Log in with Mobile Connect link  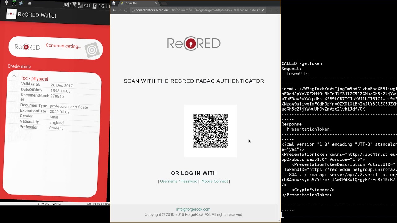tap(215, 181)
